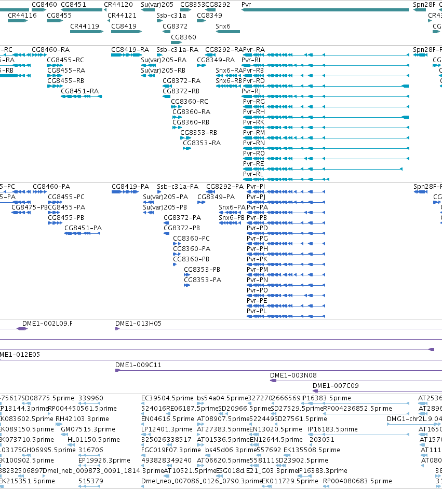
Task: Click the CR44120 gene label
Action: [118, 4]
